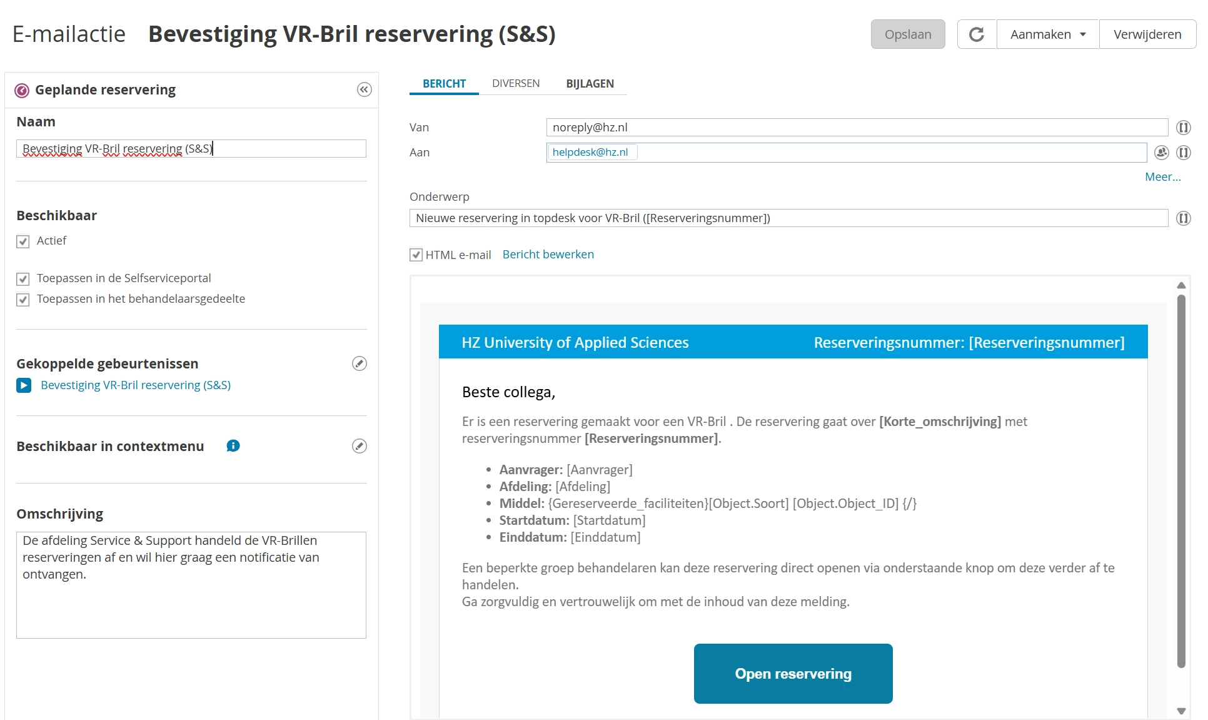Edit Beschikbaar in contextmenu pencil icon
Screen dimensions: 1208x720
pyautogui.click(x=359, y=446)
